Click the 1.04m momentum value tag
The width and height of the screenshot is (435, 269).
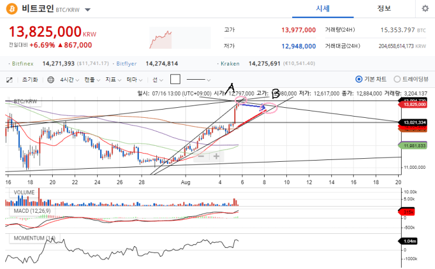coord(408,241)
